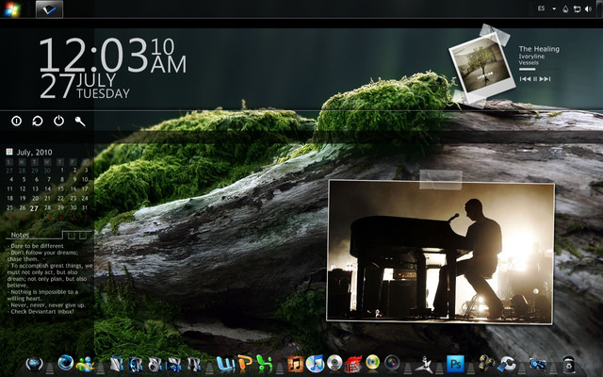Viewport: 603px width, 377px height.
Task: Click the Vessels album name
Action: click(529, 63)
